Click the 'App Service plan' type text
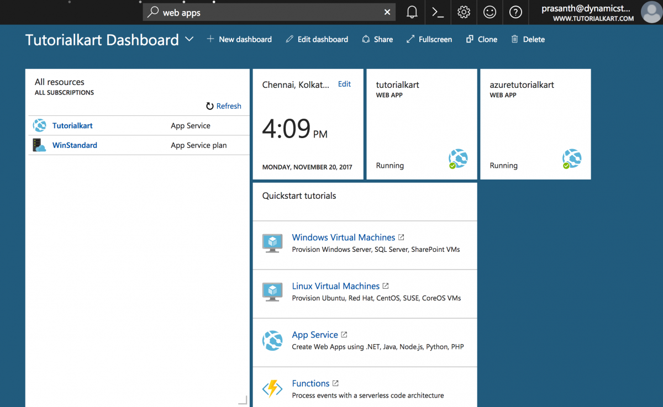This screenshot has height=407, width=663. tap(199, 145)
